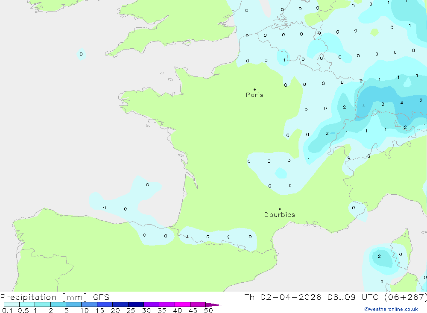
Task: Select the 10–15 mm legend swatch
Action: click(x=89, y=304)
